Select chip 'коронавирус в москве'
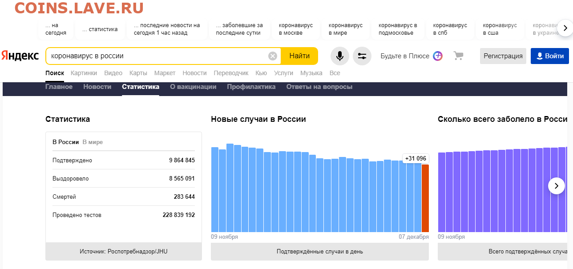 (x=296, y=29)
